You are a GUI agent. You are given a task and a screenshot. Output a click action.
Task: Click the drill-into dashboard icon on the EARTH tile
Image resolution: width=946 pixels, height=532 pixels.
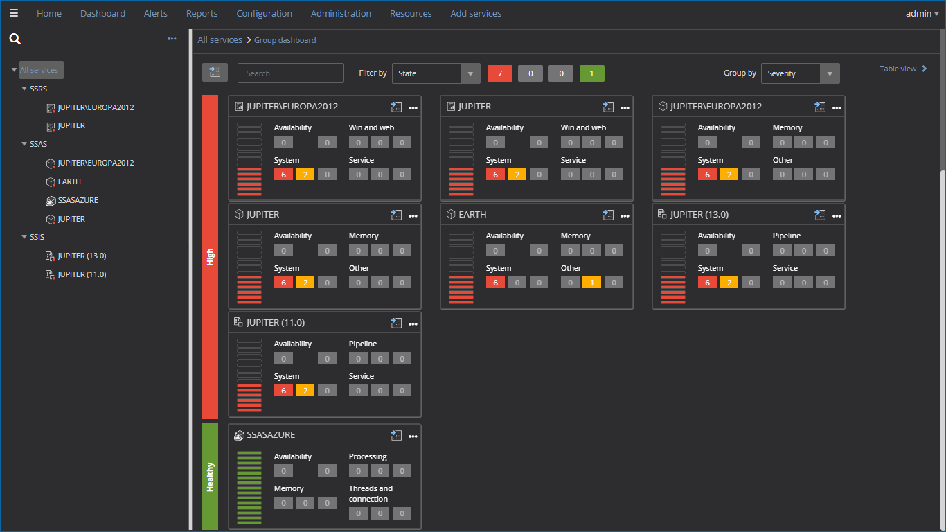click(608, 215)
